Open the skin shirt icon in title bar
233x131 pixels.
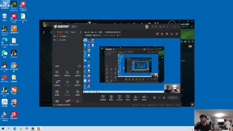click(164, 27)
